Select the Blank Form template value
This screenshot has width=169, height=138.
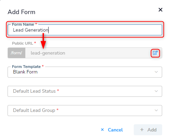pos(25,72)
